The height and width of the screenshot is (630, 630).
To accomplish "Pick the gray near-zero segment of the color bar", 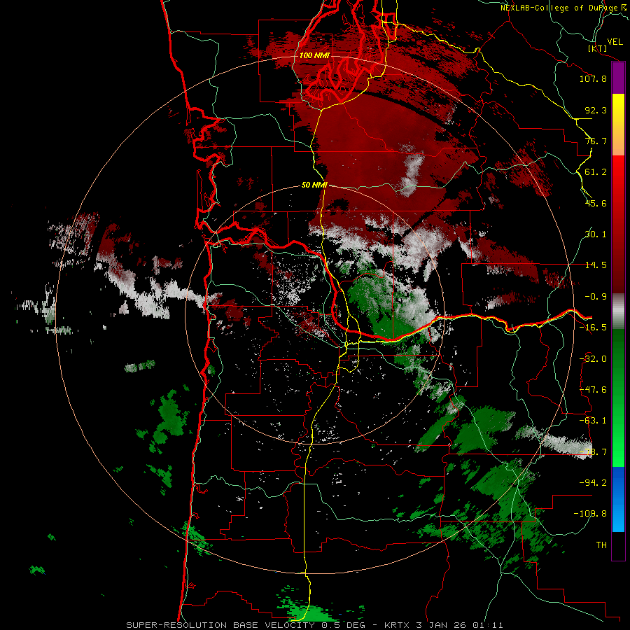I will pos(618,311).
